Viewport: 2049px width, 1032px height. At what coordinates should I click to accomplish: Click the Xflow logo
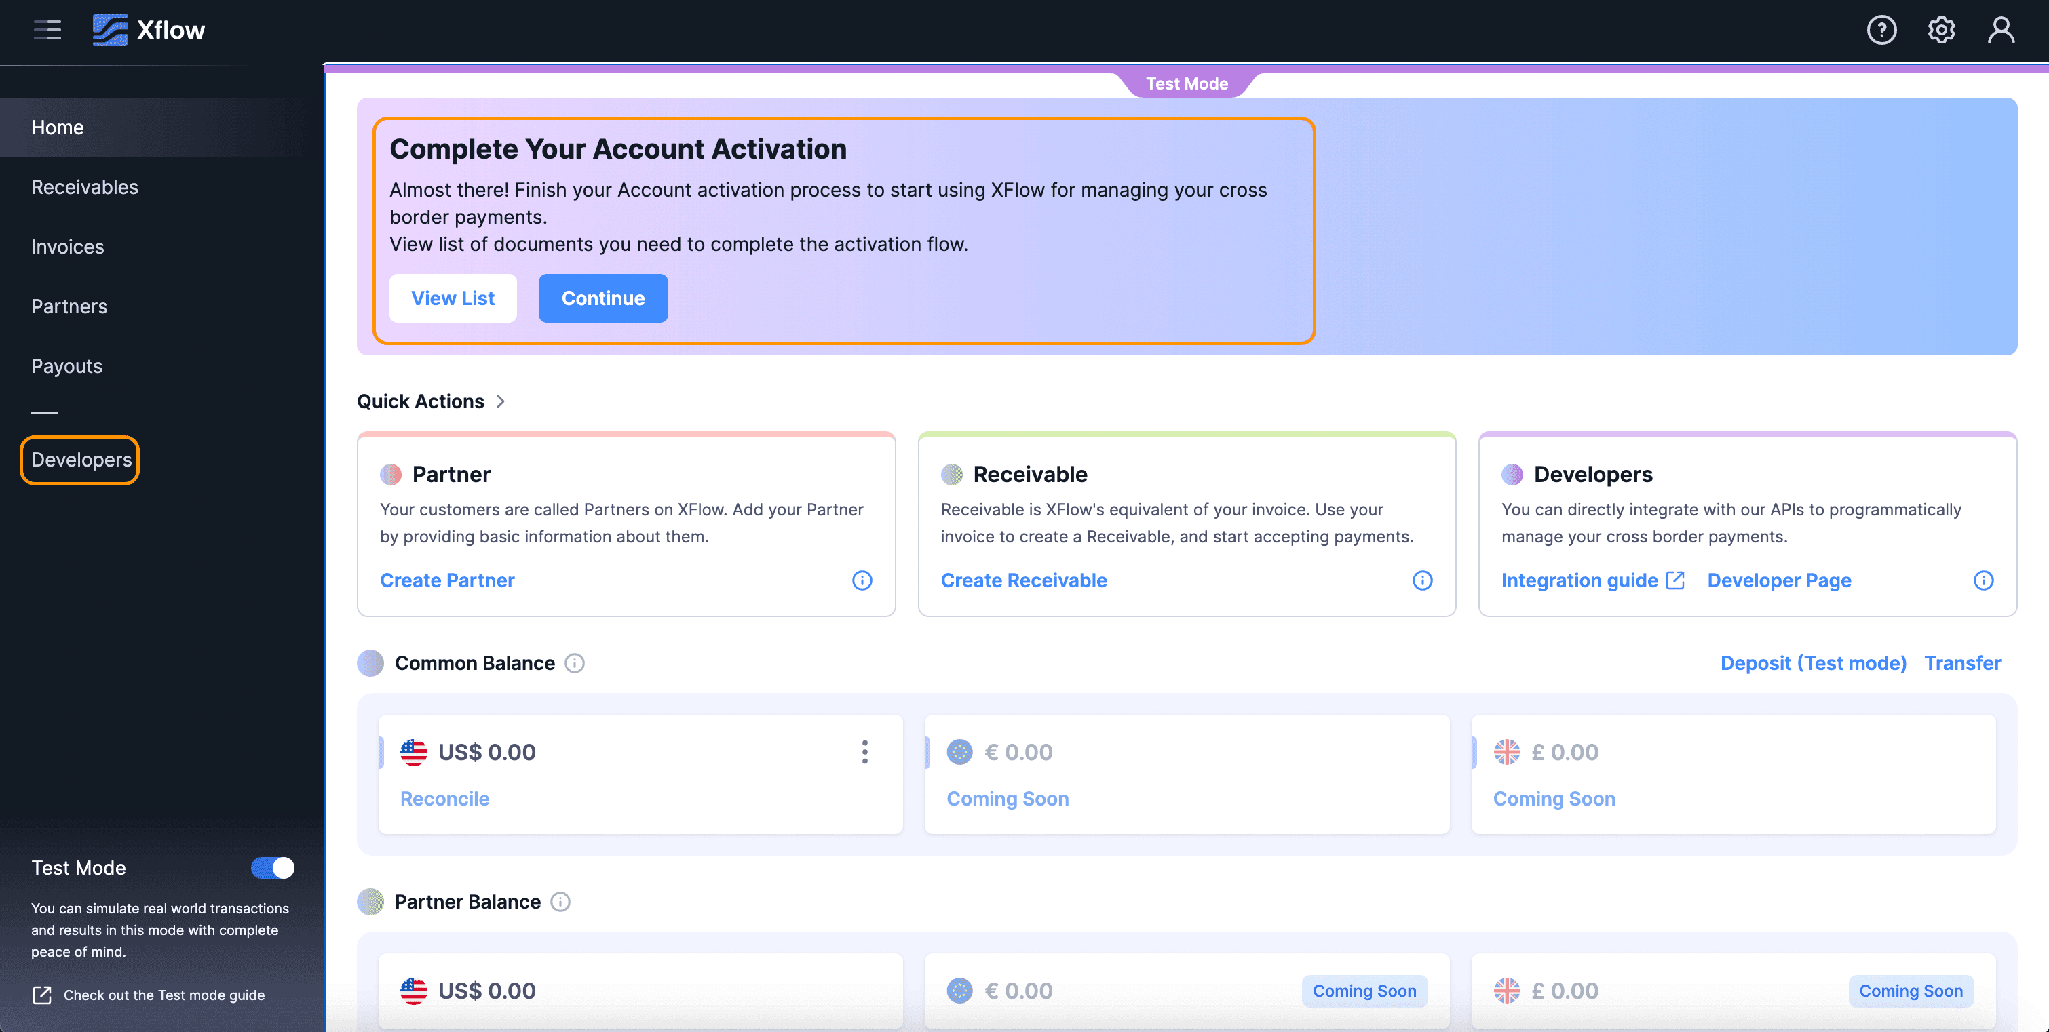click(149, 31)
